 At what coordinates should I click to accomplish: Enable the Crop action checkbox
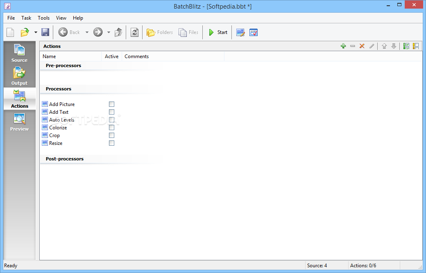click(112, 135)
